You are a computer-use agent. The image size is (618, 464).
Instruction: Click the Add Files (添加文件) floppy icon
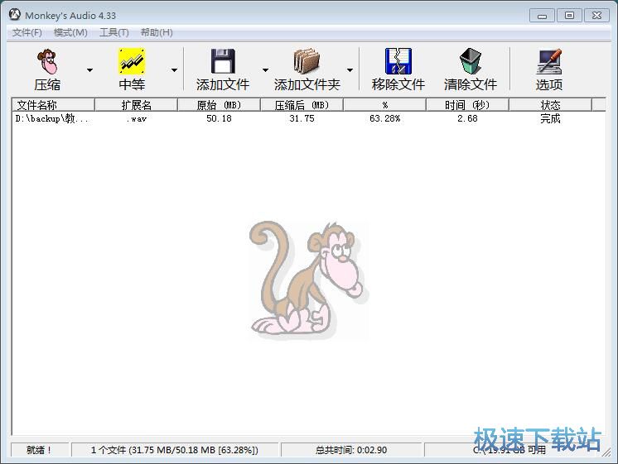223,61
